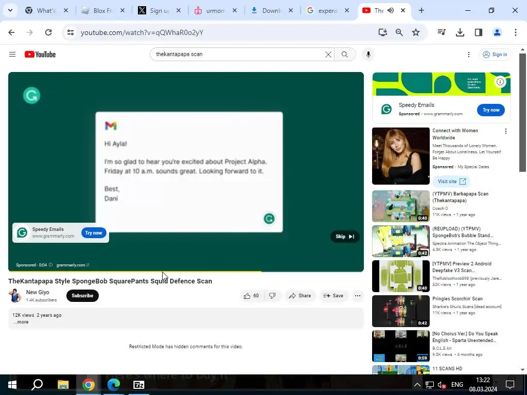Click the ad progress bar
Image resolution: width=527 pixels, height=395 pixels.
(x=186, y=271)
